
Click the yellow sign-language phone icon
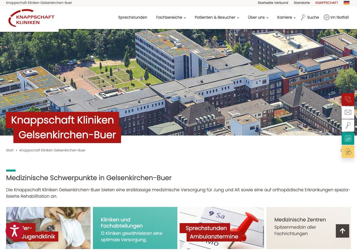pos(348,151)
